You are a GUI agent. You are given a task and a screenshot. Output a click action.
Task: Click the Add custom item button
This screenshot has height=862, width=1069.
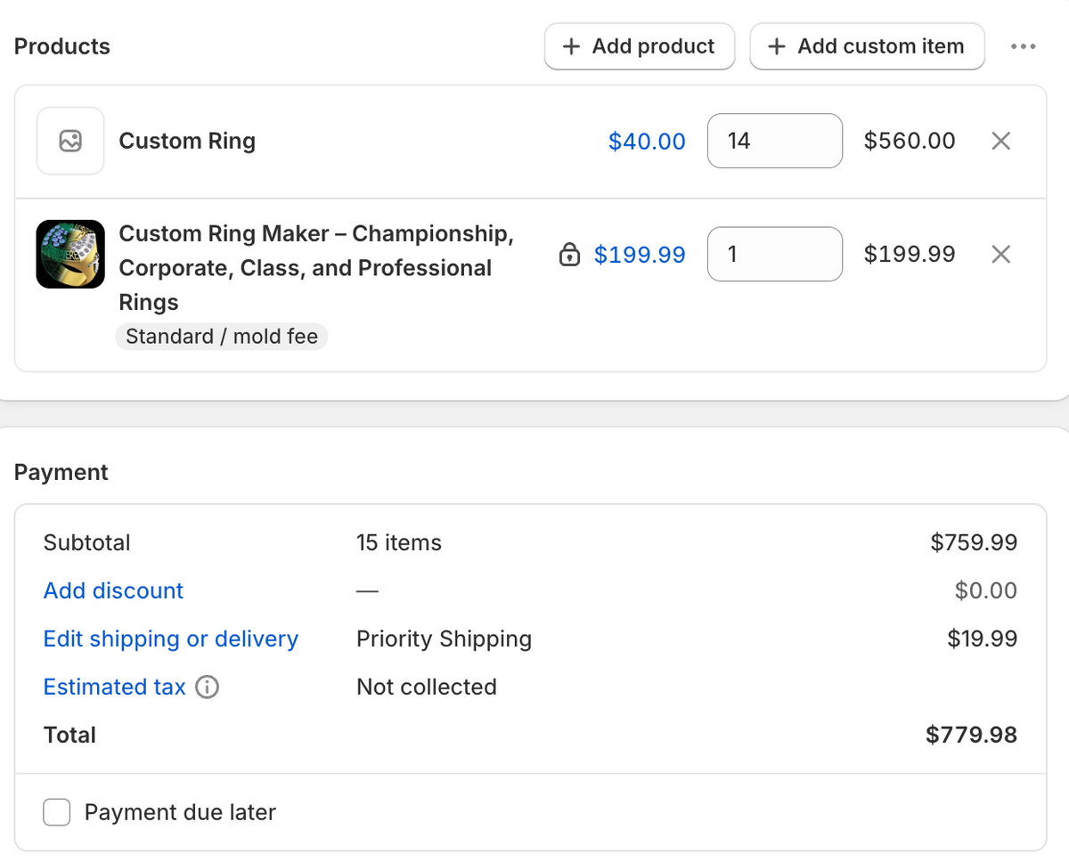click(x=867, y=46)
